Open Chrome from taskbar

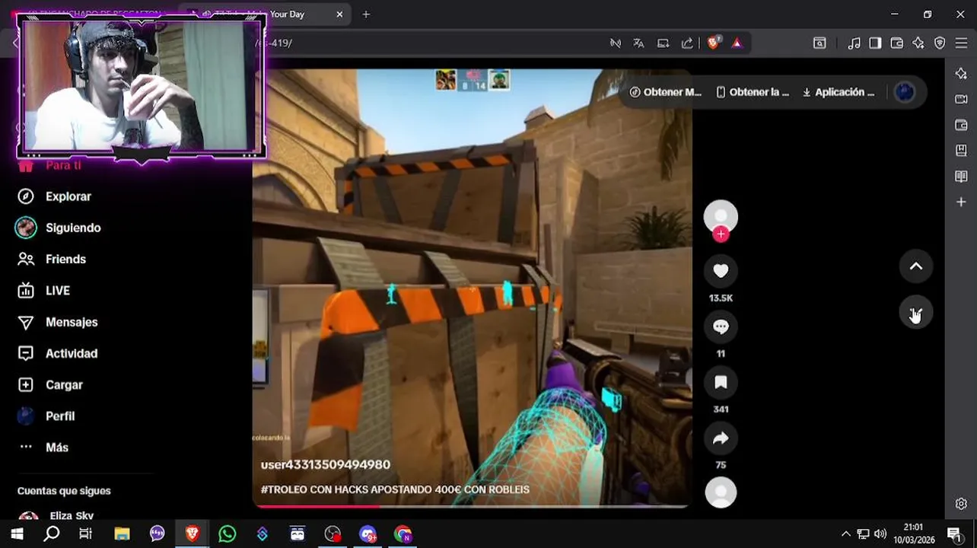tap(403, 534)
